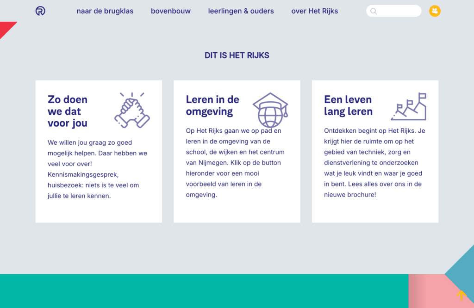Click the 'Een leven lang leren' heading

348,105
